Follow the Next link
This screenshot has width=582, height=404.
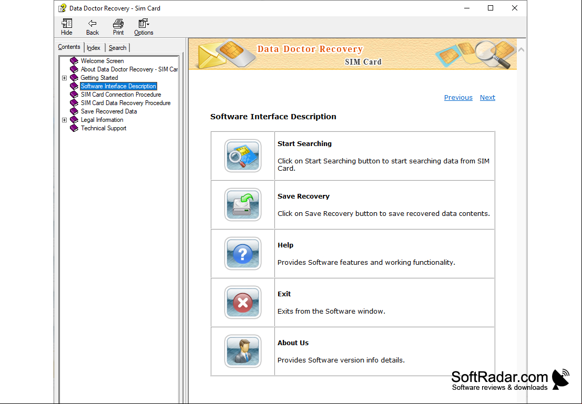pos(487,98)
